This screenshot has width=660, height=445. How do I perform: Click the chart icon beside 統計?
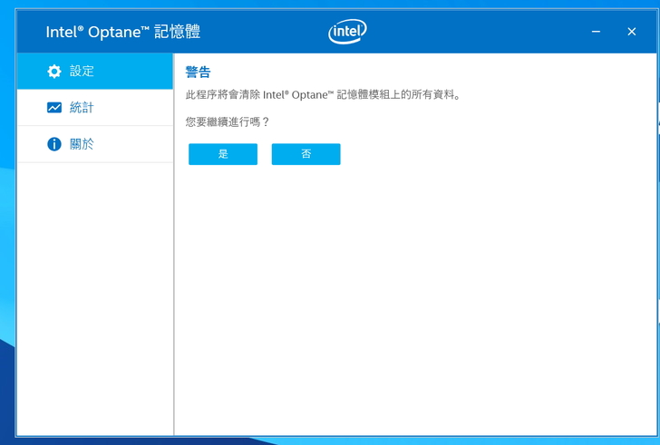(x=54, y=108)
